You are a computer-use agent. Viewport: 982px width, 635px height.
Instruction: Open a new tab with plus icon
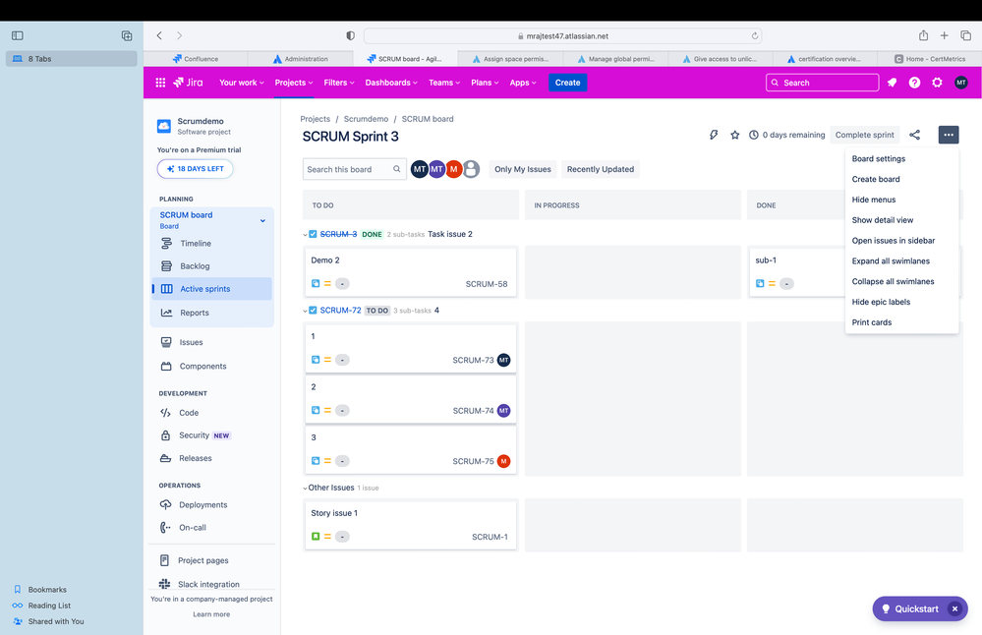[944, 35]
